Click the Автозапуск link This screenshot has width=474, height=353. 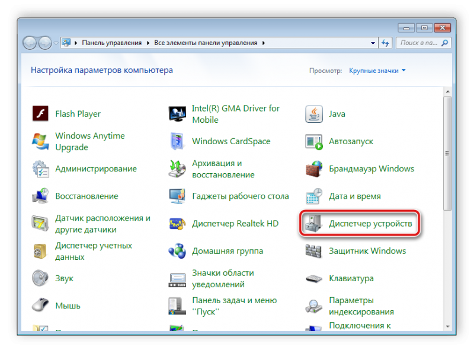pyautogui.click(x=351, y=141)
